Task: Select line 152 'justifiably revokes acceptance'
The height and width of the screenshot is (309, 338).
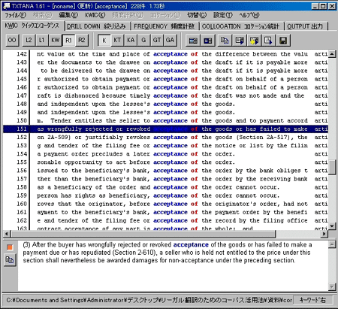Action: point(166,138)
